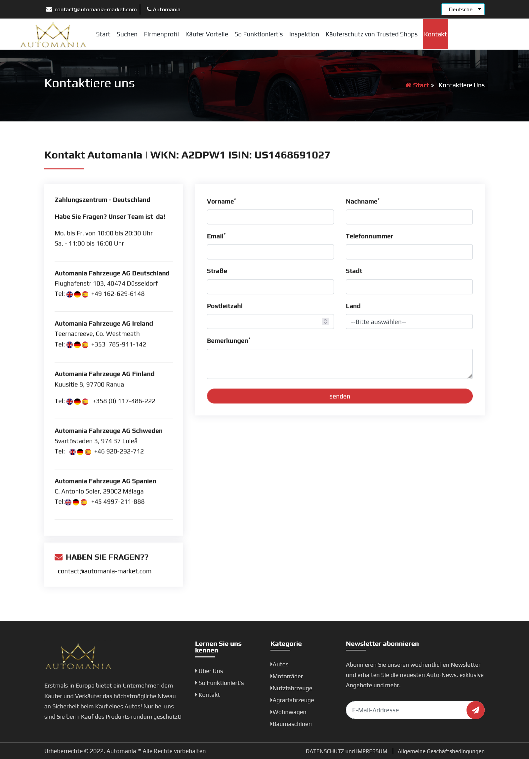
Task: Click UK flag in Schweden phone row
Action: pos(72,452)
